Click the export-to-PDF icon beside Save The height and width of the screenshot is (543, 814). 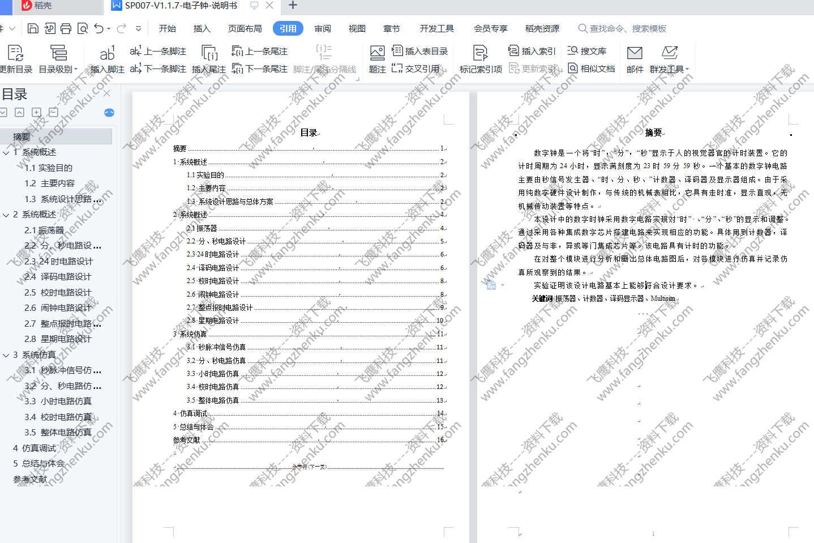pyautogui.click(x=49, y=28)
